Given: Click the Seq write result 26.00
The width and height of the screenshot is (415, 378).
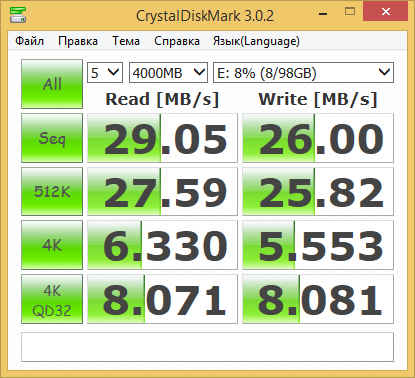Looking at the screenshot, I should pyautogui.click(x=318, y=138).
